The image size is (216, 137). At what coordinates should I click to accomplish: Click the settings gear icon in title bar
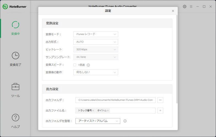(184, 7)
